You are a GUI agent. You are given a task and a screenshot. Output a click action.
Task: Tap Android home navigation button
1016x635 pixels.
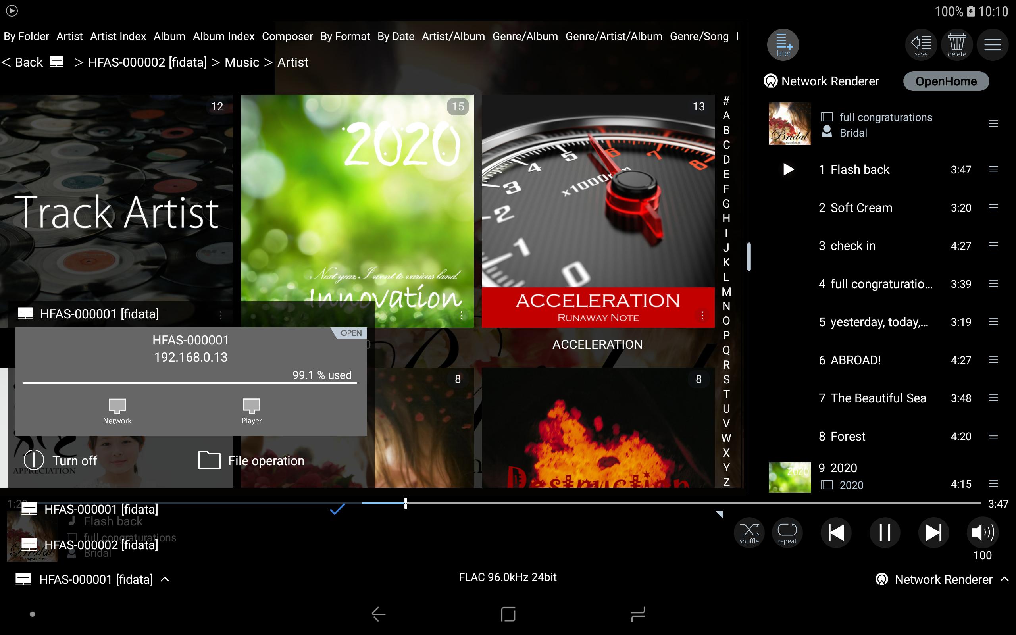(508, 614)
